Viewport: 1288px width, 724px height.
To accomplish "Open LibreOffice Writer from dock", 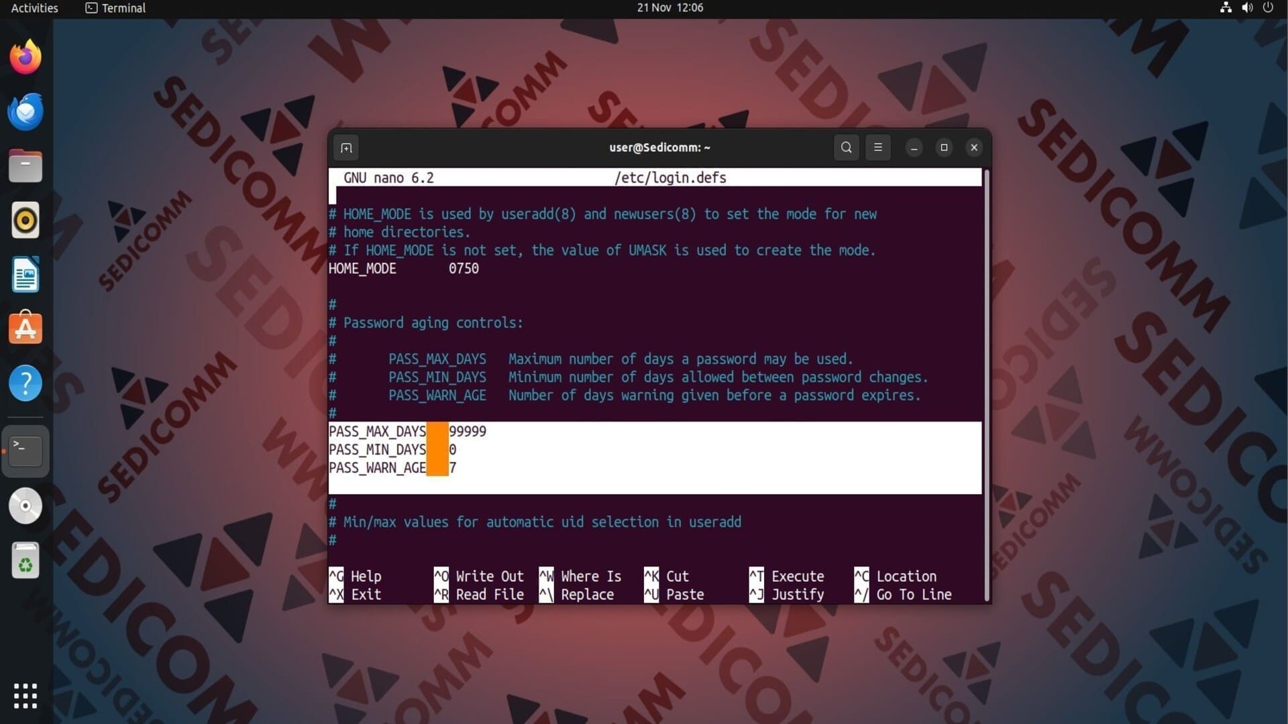I will (25, 275).
